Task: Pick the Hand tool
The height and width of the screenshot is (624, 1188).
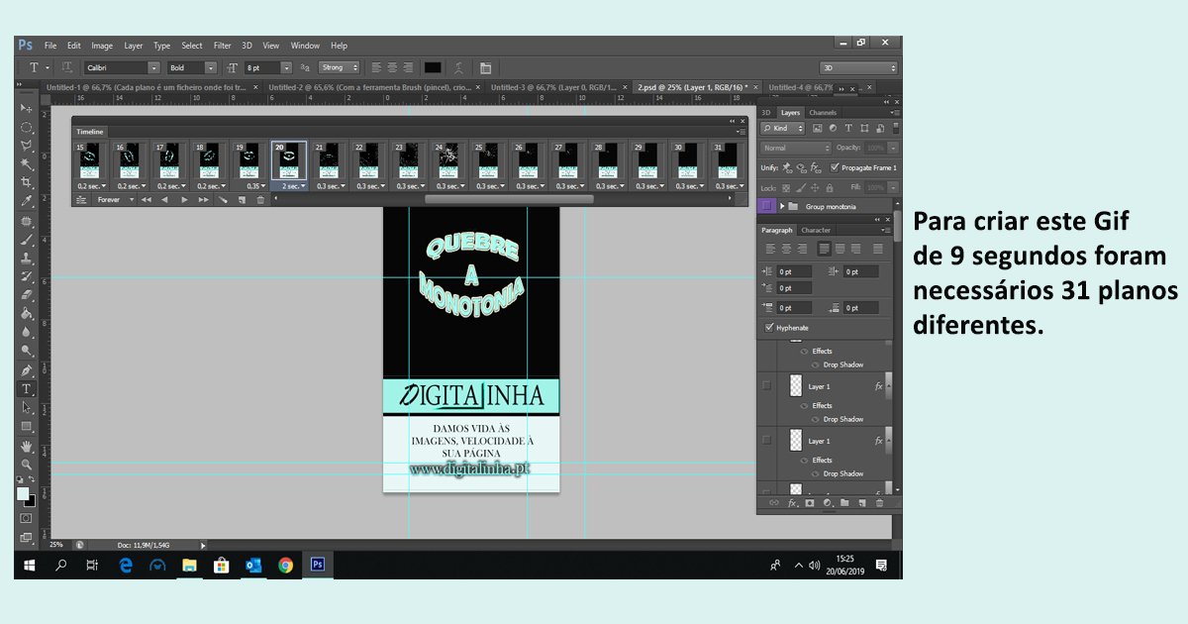Action: (27, 446)
